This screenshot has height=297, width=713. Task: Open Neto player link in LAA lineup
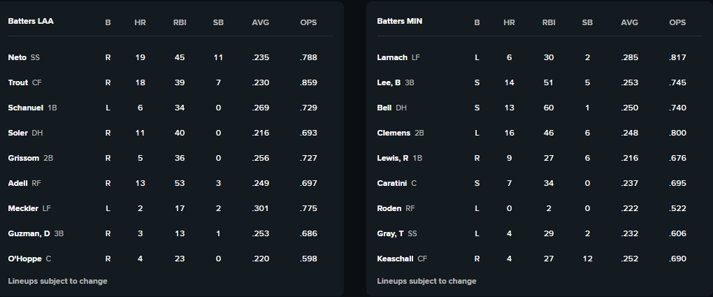click(x=17, y=57)
